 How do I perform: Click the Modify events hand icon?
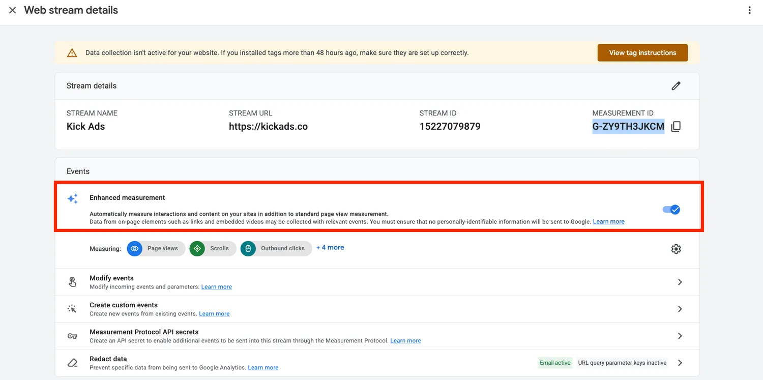tap(73, 282)
